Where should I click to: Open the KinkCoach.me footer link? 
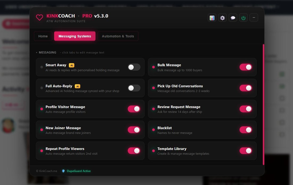47,171
